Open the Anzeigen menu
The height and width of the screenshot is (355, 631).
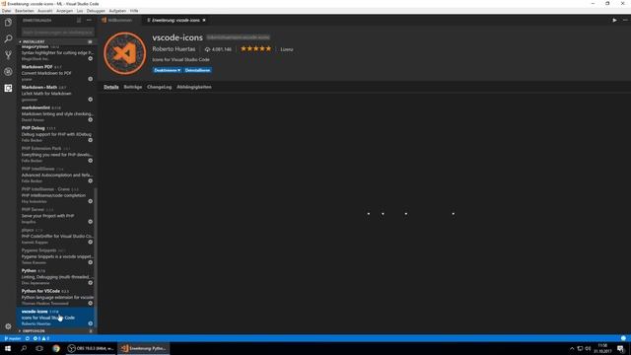pyautogui.click(x=64, y=11)
